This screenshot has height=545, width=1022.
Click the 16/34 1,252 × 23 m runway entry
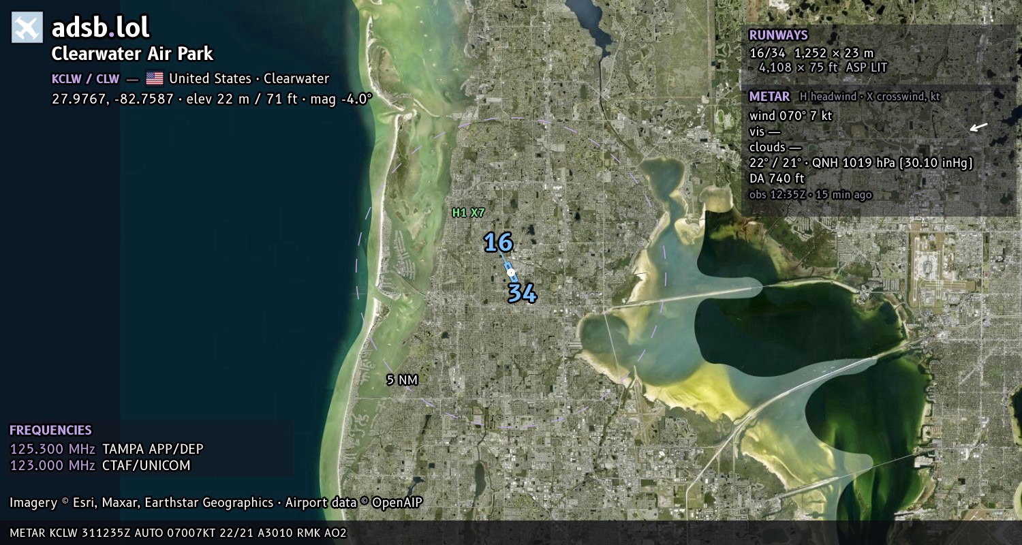(x=811, y=52)
